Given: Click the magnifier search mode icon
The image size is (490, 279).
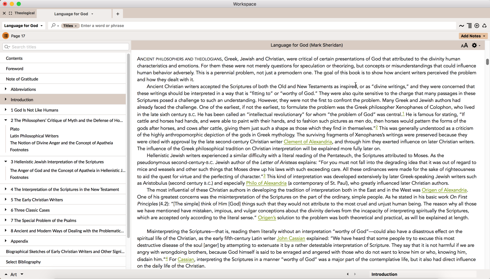Looking at the screenshot, I should coord(54,26).
